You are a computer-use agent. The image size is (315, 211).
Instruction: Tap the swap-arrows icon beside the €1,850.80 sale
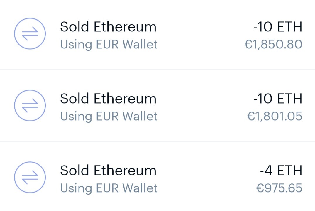30,33
